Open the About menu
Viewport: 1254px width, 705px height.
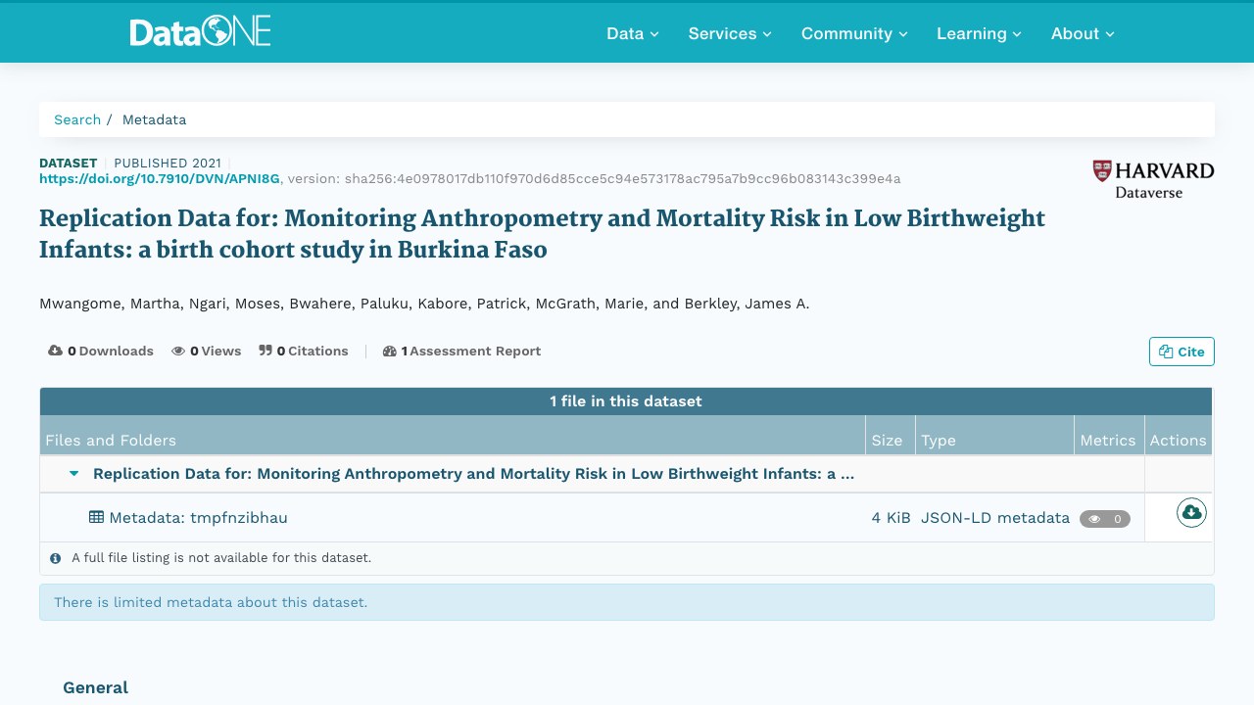pos(1083,33)
